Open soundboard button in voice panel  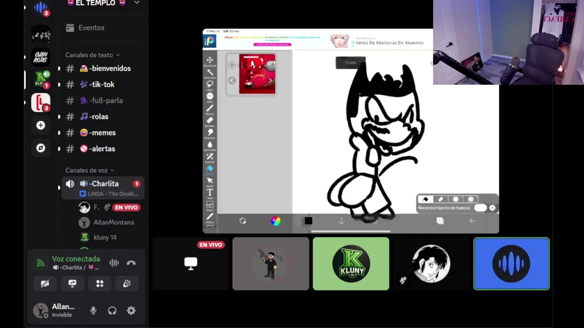click(127, 283)
